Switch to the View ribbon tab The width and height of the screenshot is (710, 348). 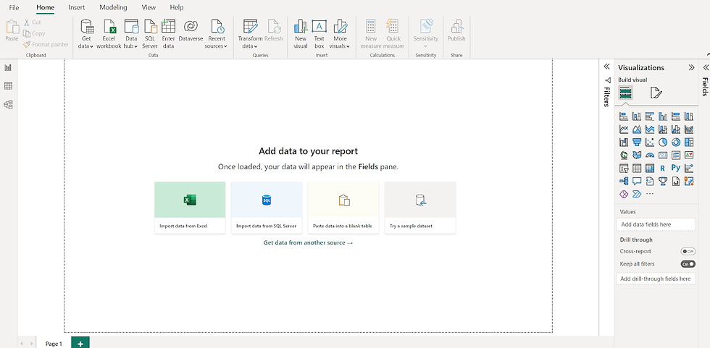(149, 8)
